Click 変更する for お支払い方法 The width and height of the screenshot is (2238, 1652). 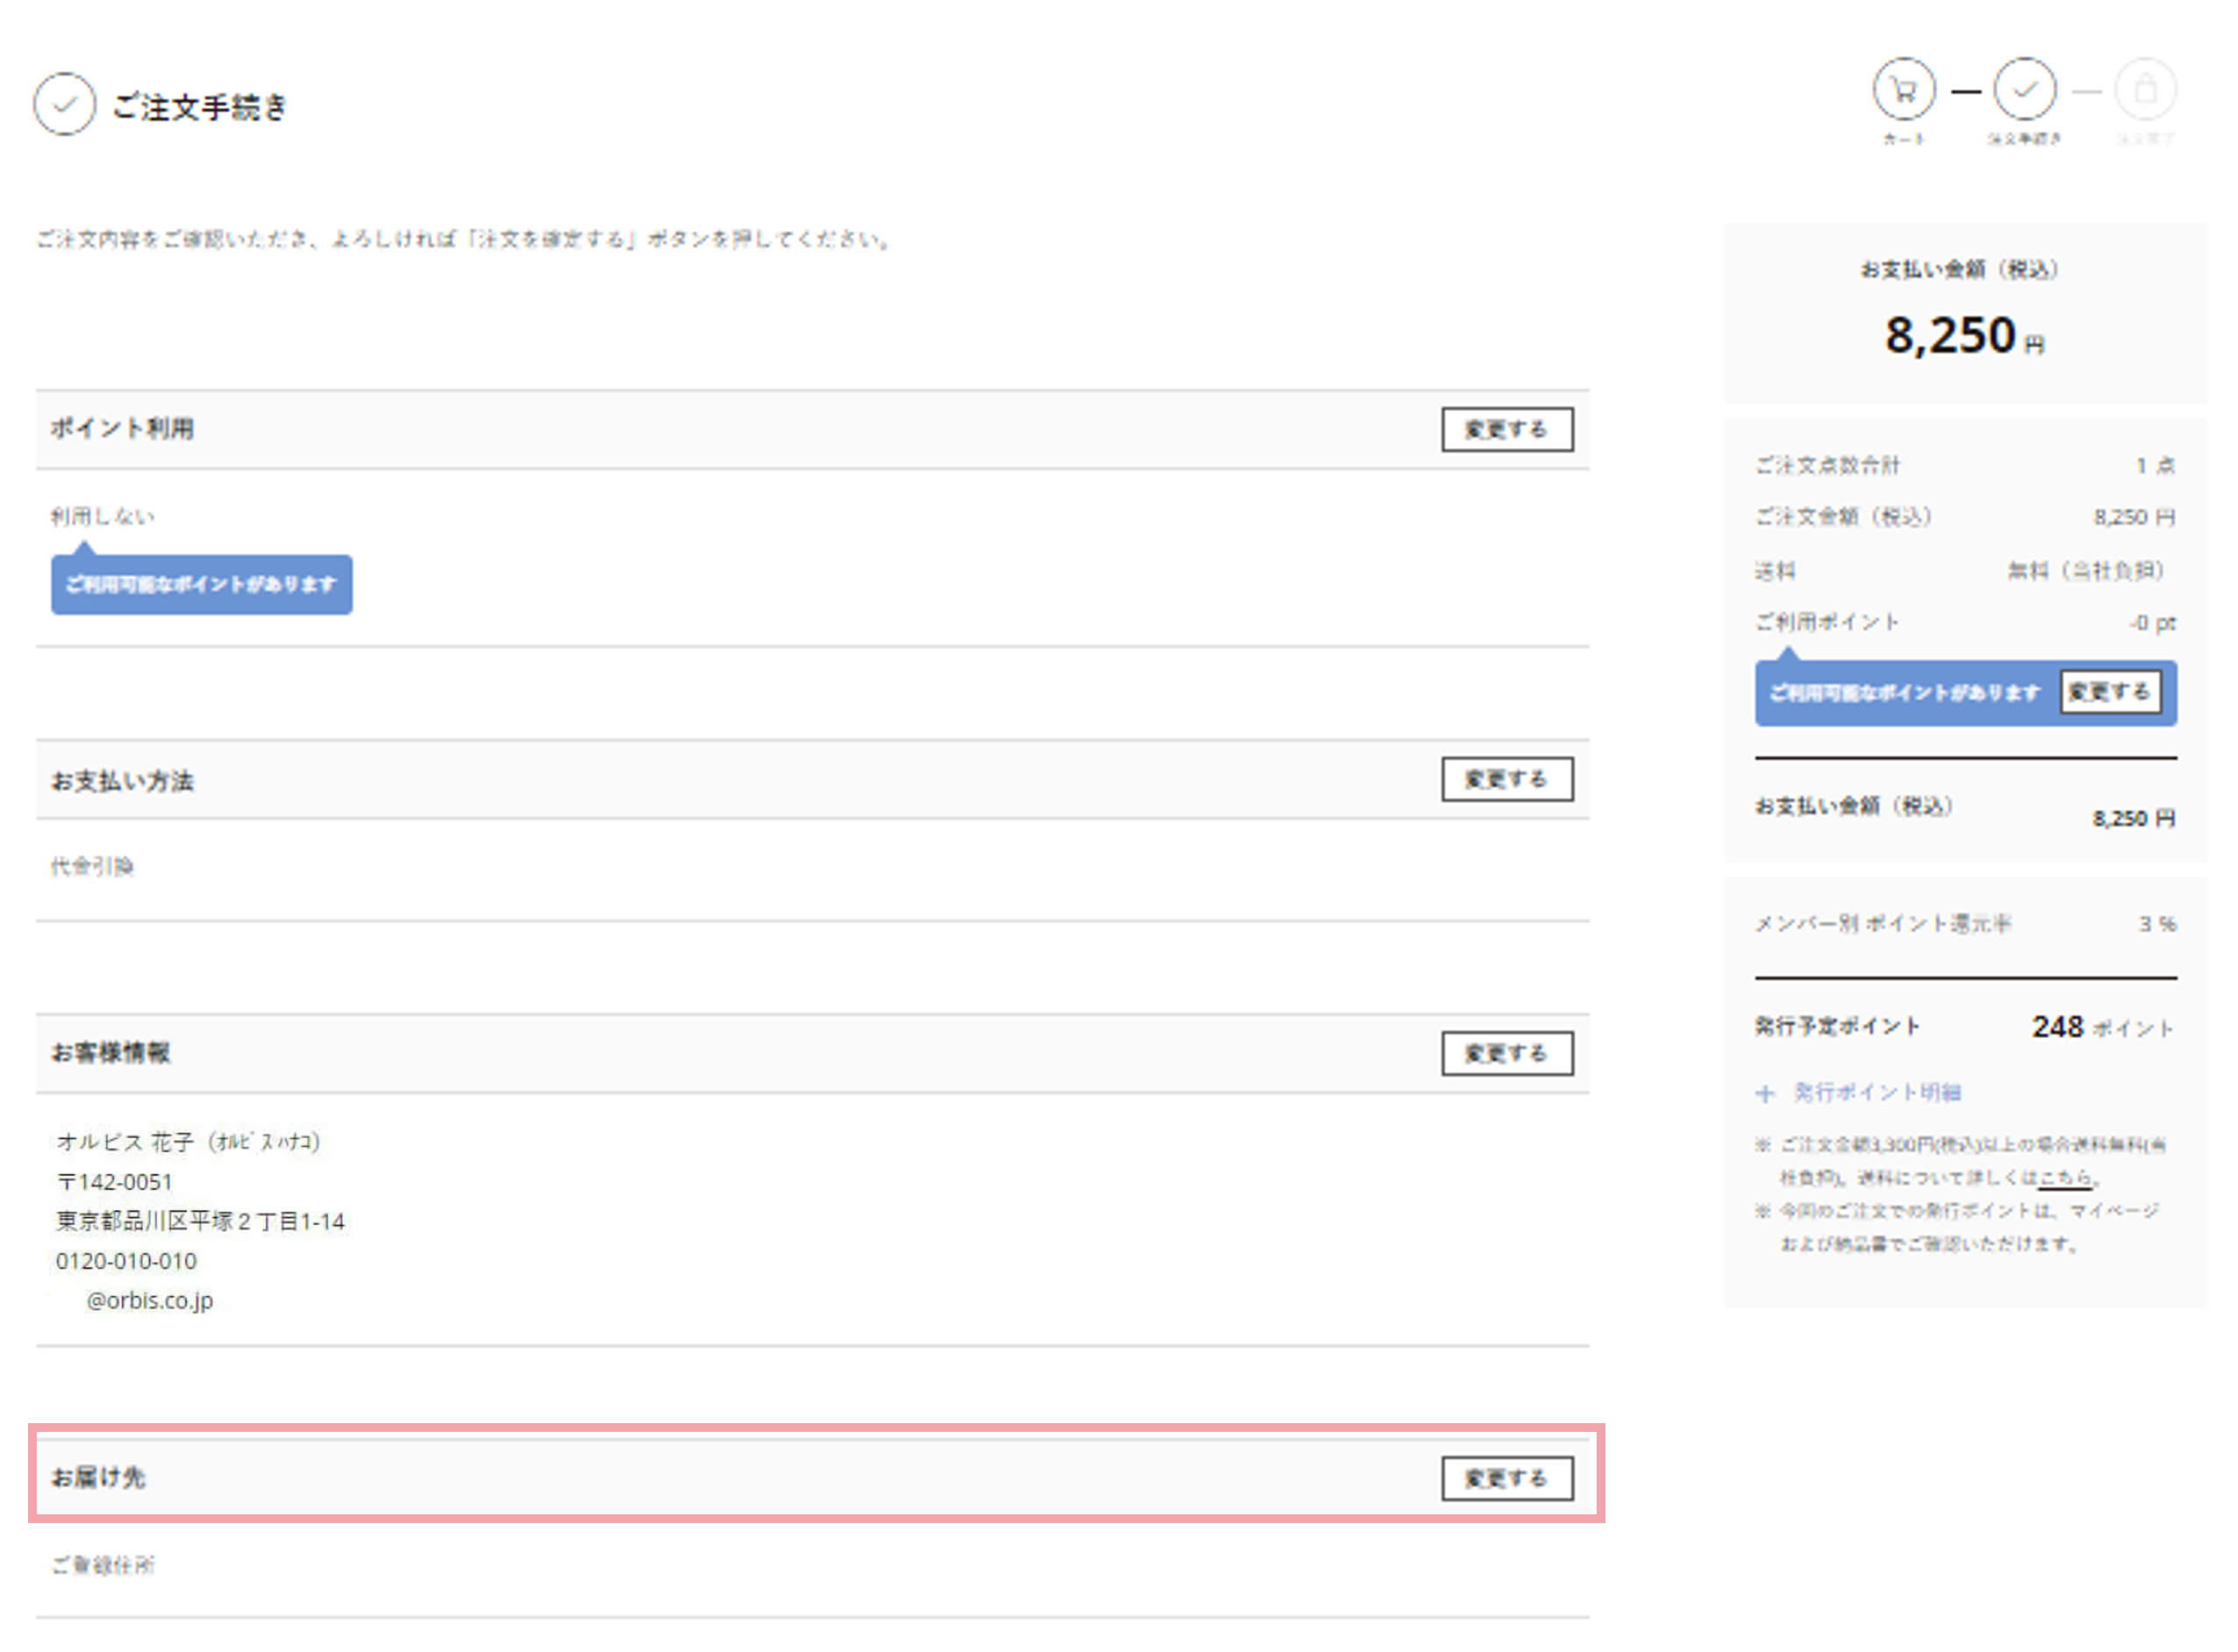1508,780
